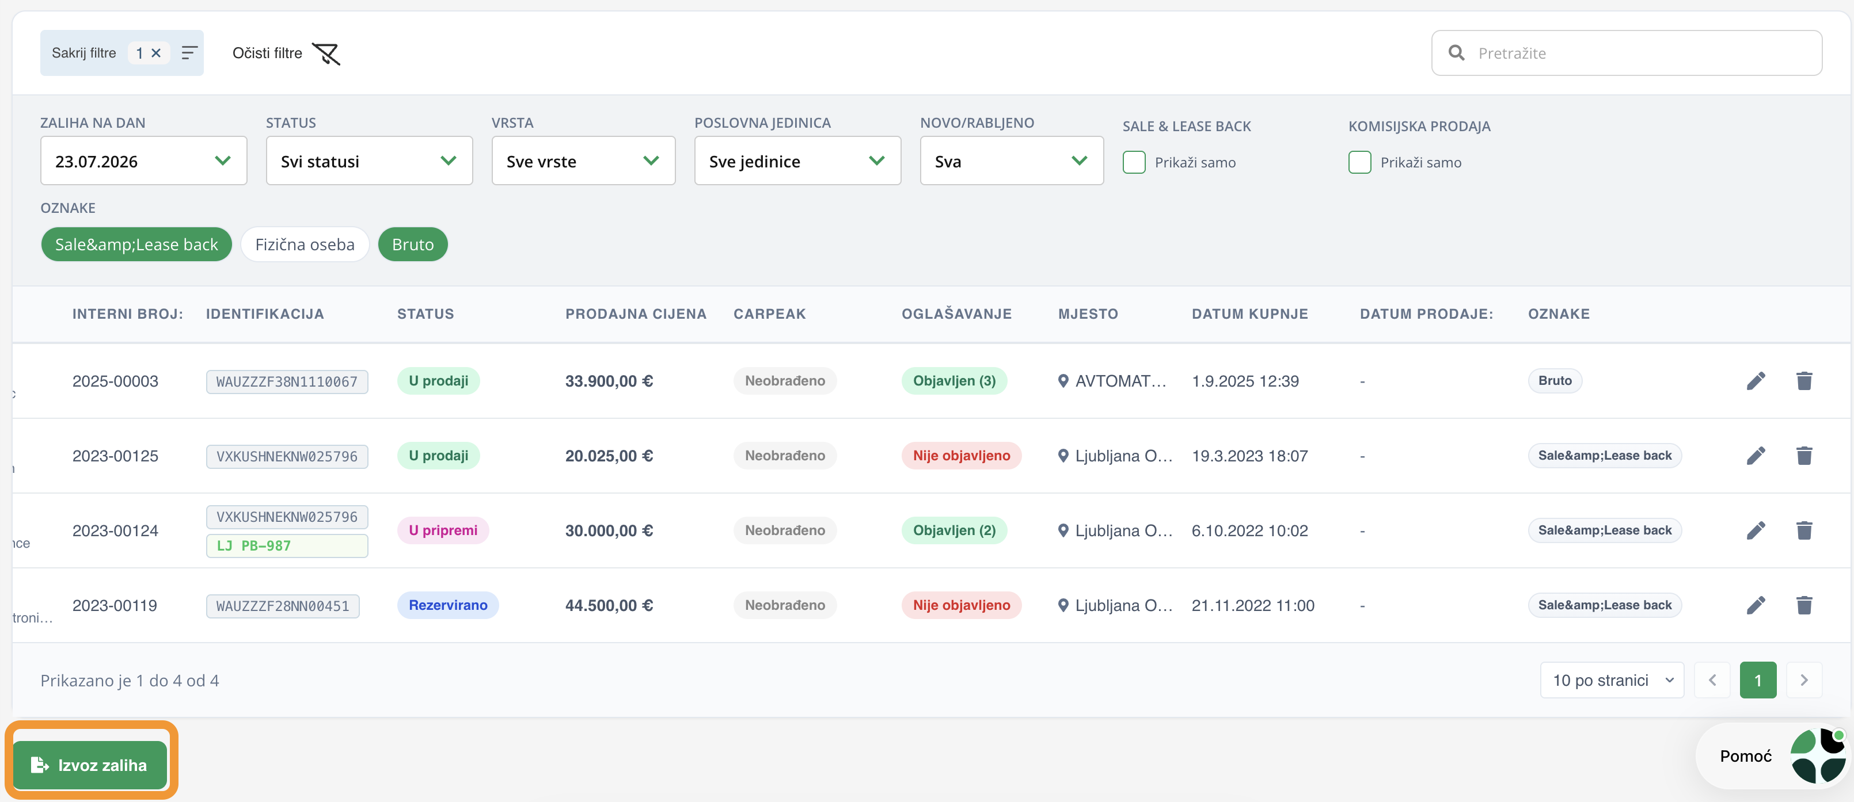This screenshot has width=1854, height=802.
Task: Focus the Pretražite search field
Action: pyautogui.click(x=1627, y=54)
